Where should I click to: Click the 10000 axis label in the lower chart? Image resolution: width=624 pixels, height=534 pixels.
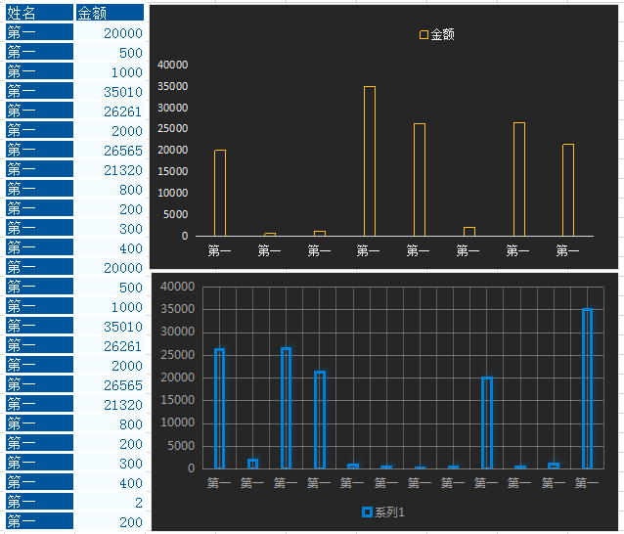pos(177,423)
